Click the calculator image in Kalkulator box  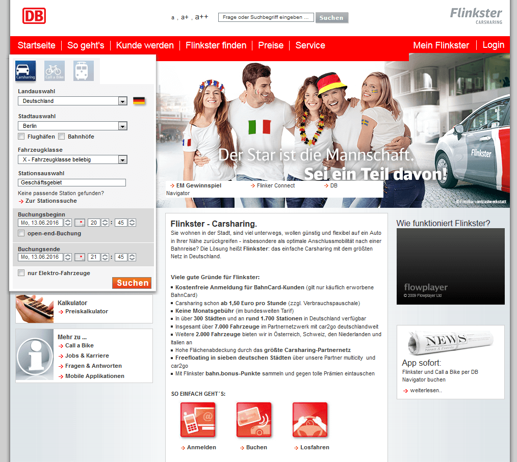coord(35,309)
